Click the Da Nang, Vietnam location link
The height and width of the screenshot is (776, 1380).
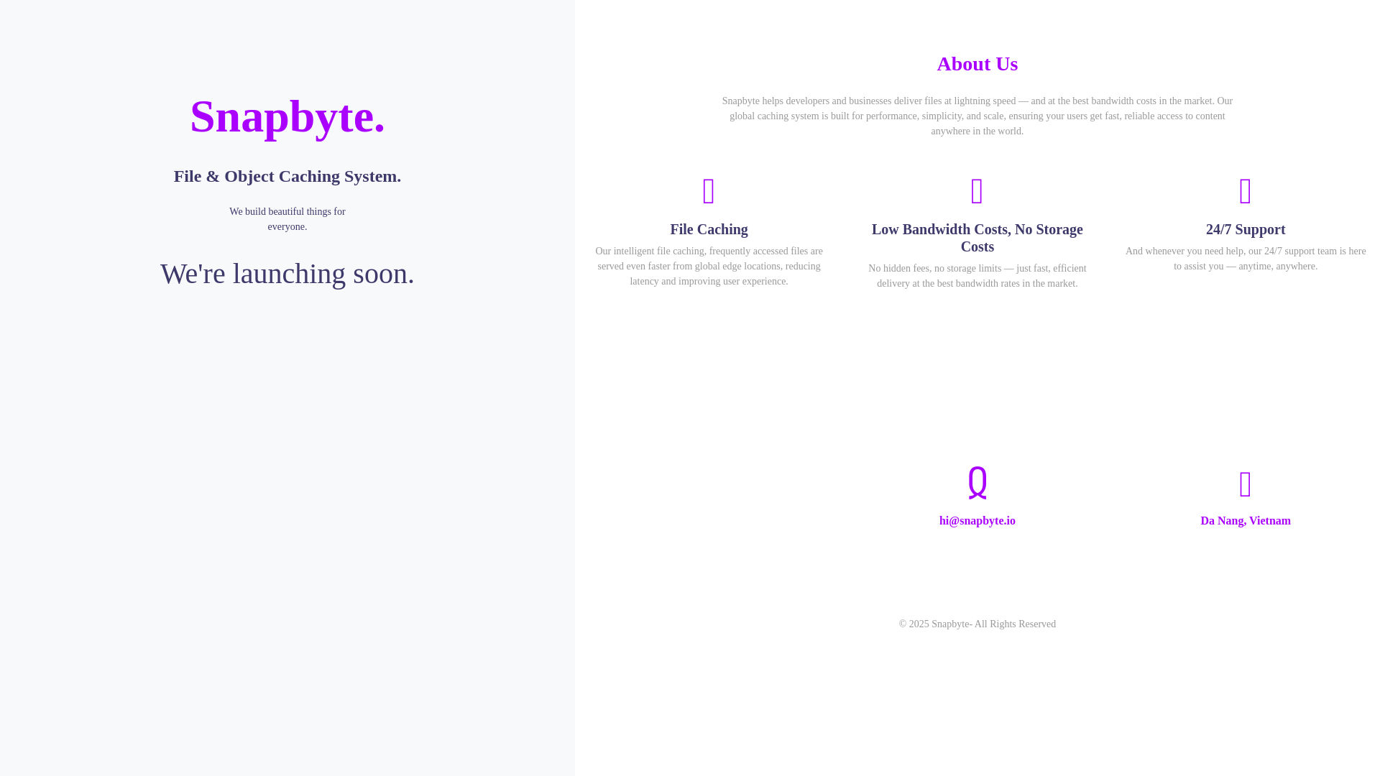[x=1246, y=521]
